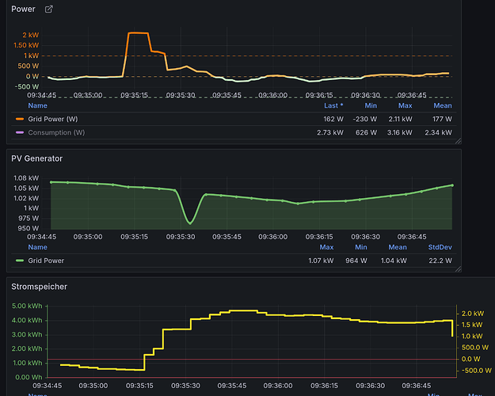Click Name header in the Power panel legend
The image size is (495, 396).
(x=37, y=105)
